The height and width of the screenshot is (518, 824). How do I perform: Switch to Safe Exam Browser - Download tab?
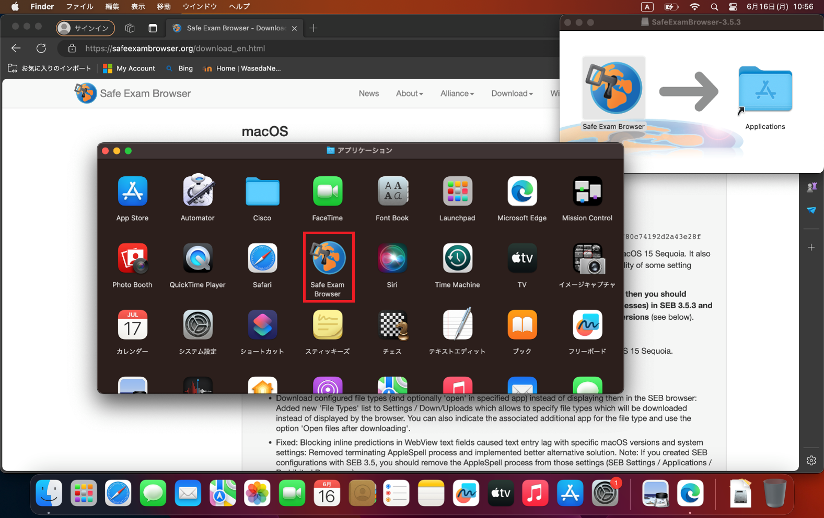click(234, 28)
